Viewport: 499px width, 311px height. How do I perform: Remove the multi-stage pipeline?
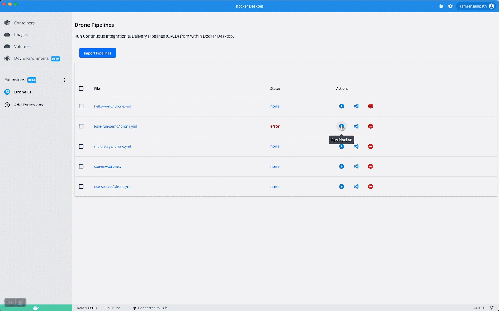[x=371, y=146]
